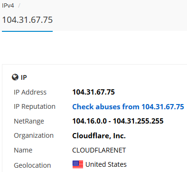The image size is (187, 172).
Task: Click the left border of the IP card
Action: [2, 118]
